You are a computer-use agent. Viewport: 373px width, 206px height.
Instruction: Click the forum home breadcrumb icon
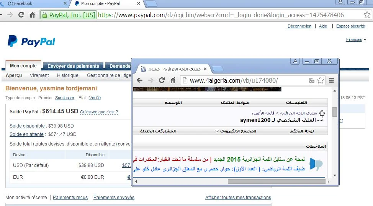tap(322, 113)
